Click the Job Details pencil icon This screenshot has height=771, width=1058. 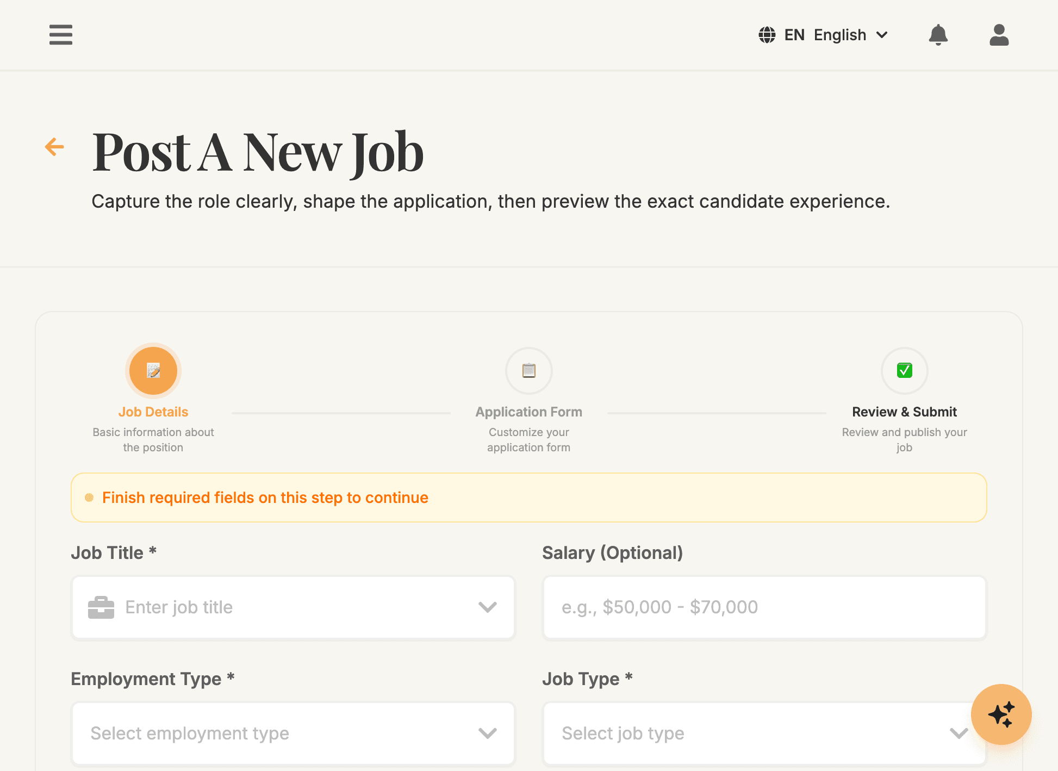click(x=153, y=370)
